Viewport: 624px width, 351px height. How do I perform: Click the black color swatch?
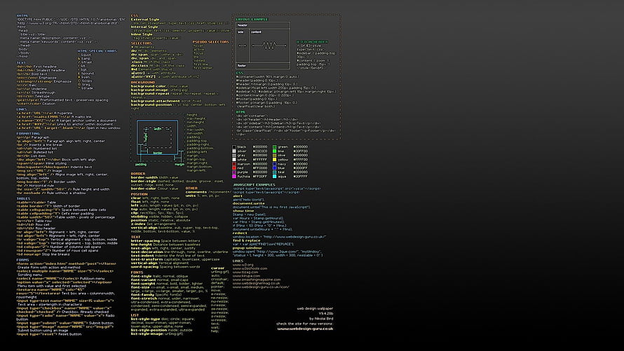pyautogui.click(x=234, y=147)
